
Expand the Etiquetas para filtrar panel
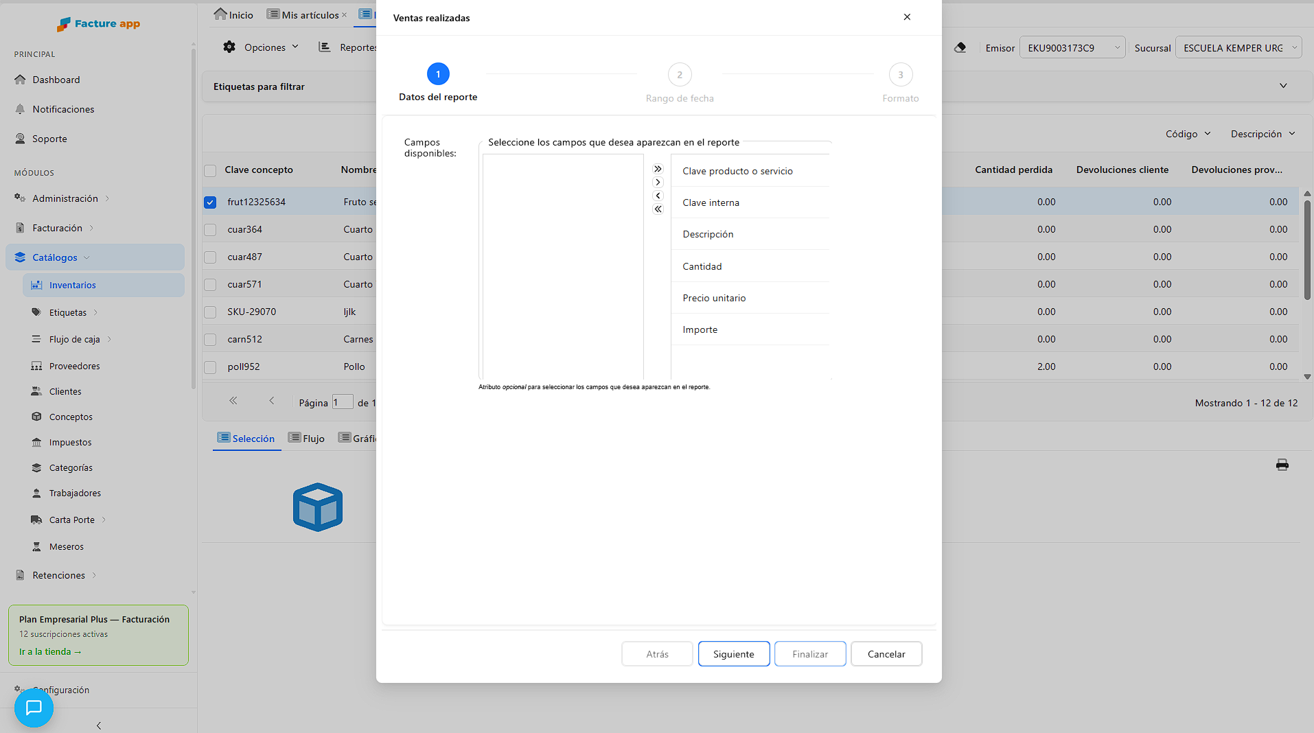pyautogui.click(x=1283, y=86)
